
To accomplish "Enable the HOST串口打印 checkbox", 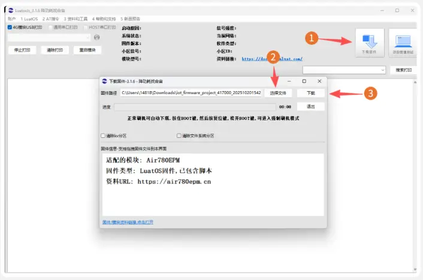I will (x=86, y=27).
